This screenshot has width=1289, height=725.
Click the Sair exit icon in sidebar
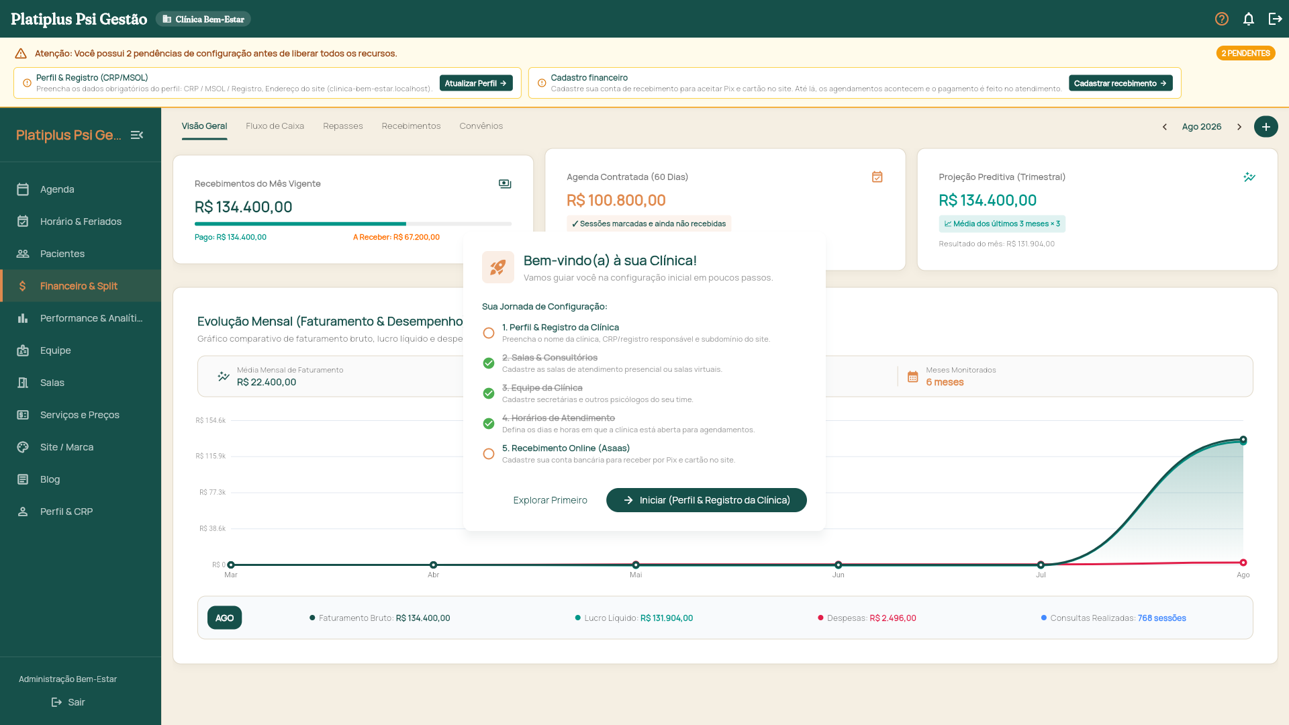pyautogui.click(x=57, y=702)
